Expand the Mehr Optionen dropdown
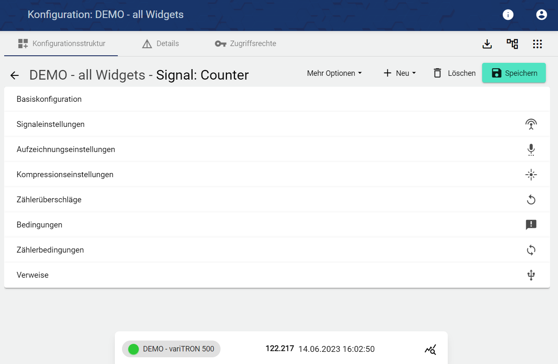This screenshot has width=558, height=364. (x=334, y=73)
